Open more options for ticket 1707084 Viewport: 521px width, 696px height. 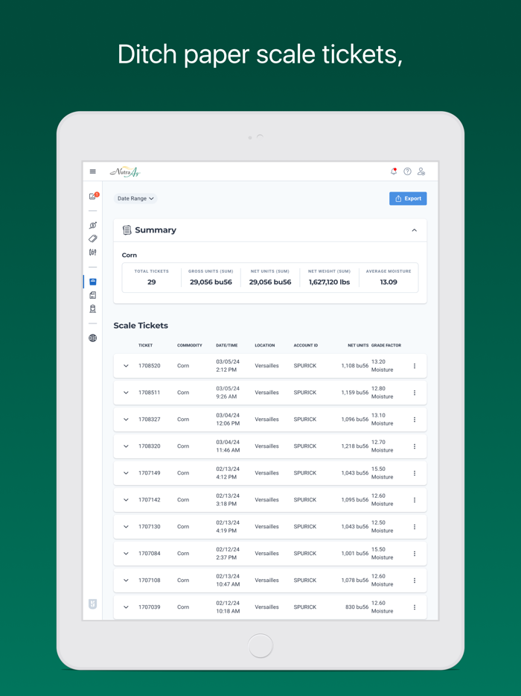tap(415, 554)
